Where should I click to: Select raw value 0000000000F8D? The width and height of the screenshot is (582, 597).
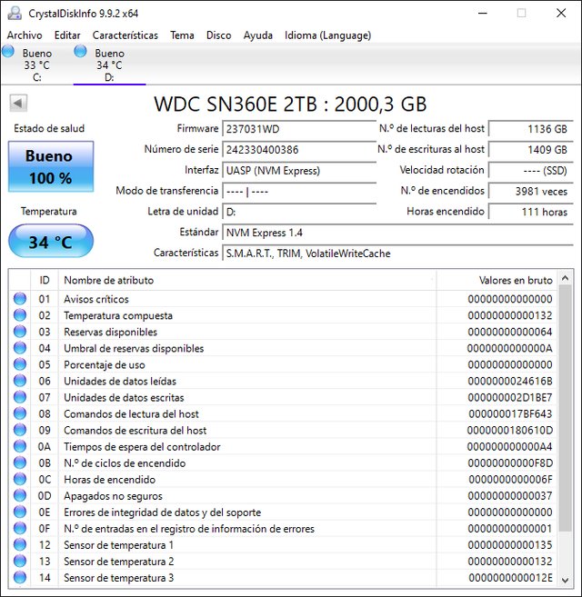coord(510,463)
